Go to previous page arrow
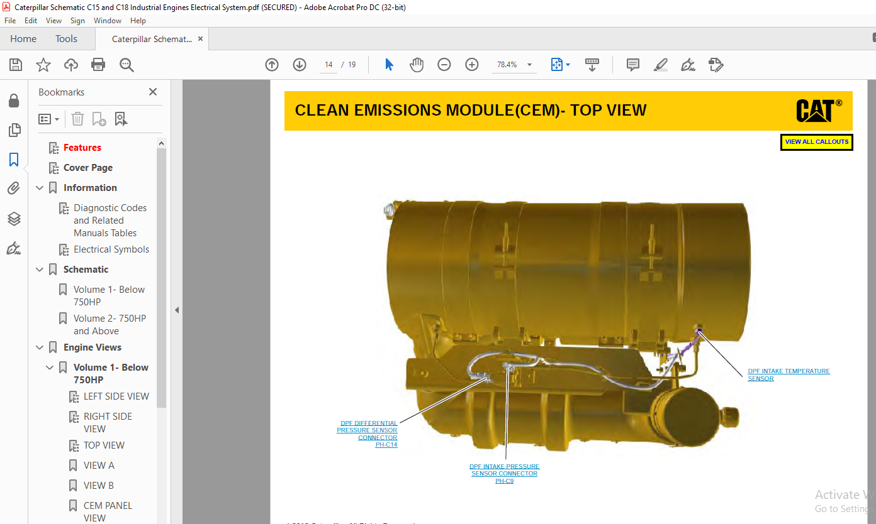 pyautogui.click(x=272, y=65)
